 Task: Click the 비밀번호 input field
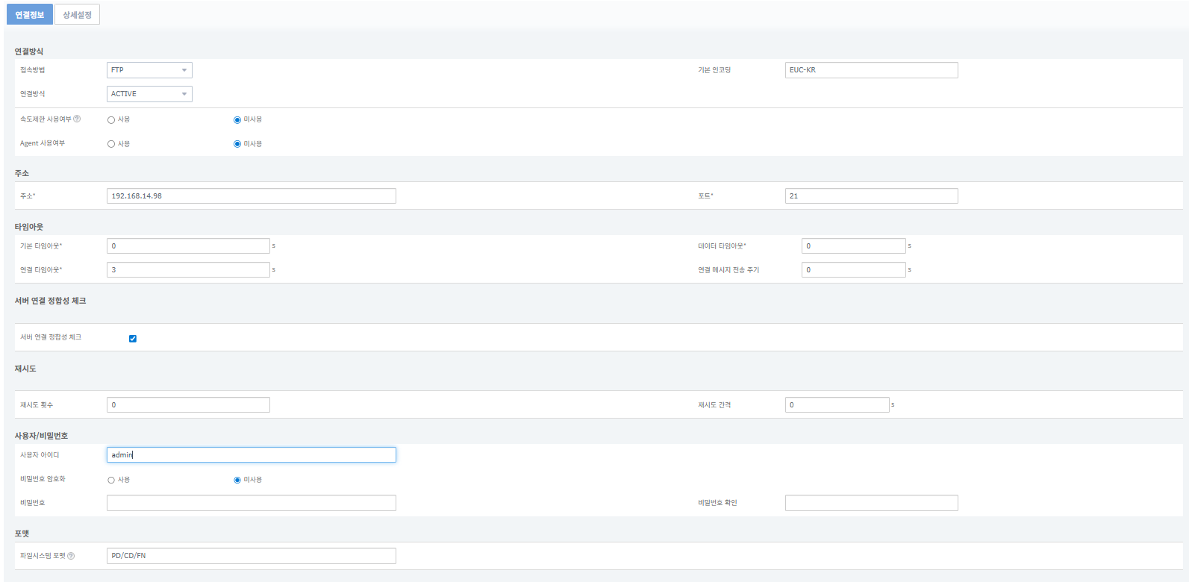coord(251,503)
